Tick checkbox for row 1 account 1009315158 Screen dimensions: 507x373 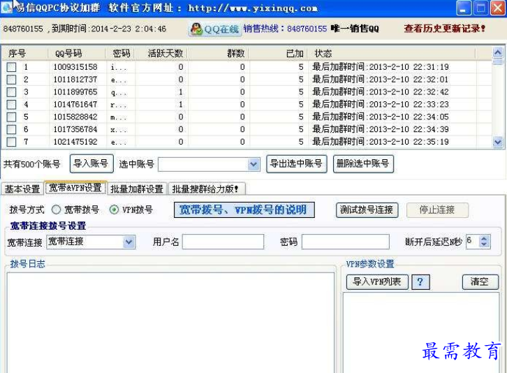point(11,67)
